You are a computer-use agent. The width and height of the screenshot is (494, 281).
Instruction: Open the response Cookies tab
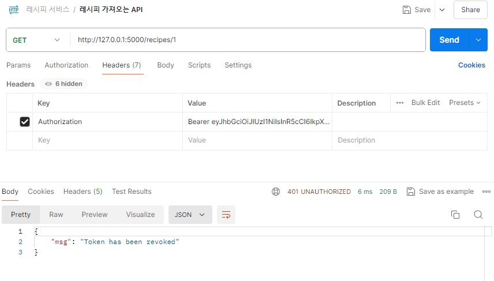coord(41,192)
